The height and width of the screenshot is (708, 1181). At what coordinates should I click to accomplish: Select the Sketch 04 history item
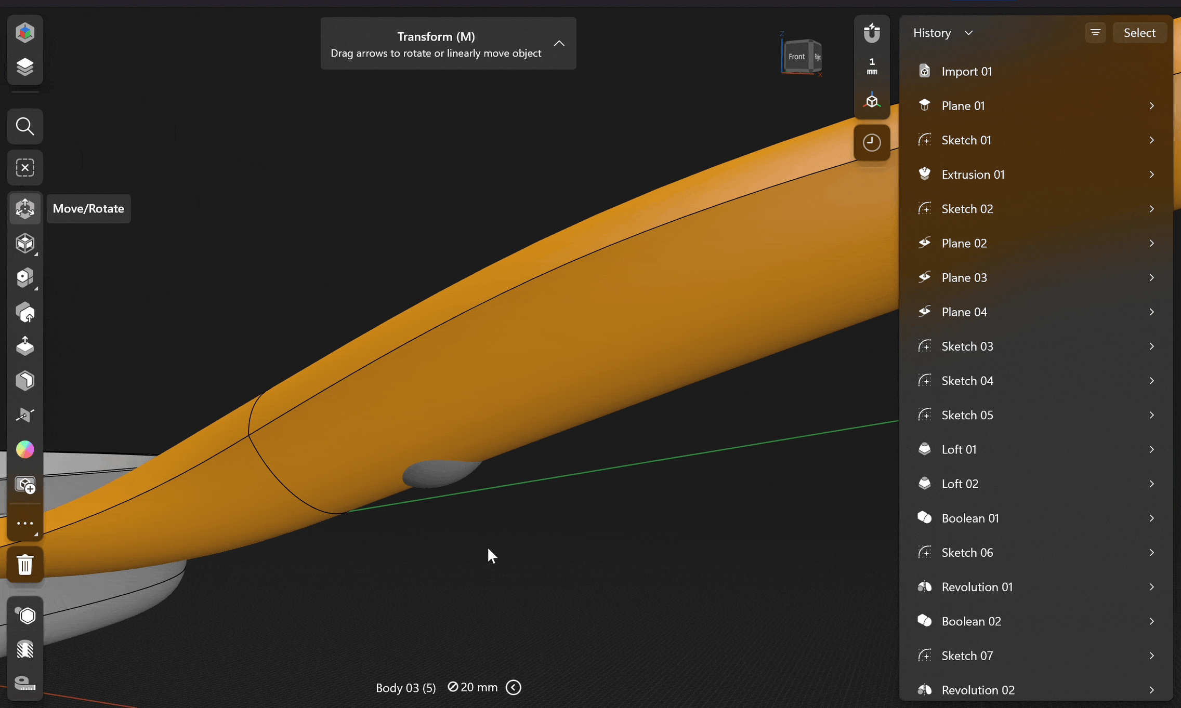[1036, 380]
